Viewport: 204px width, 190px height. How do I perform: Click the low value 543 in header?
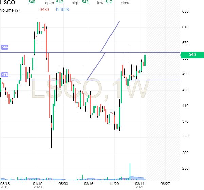click(x=85, y=2)
